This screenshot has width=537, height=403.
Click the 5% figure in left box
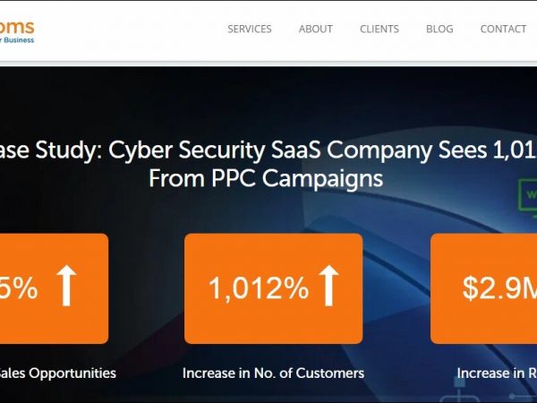pyautogui.click(x=20, y=288)
